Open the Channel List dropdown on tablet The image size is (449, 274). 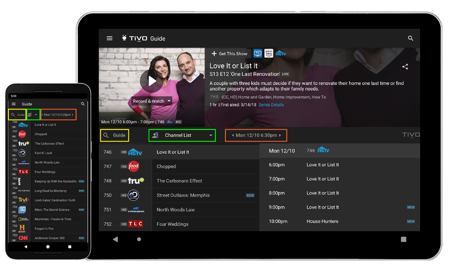[x=182, y=136]
